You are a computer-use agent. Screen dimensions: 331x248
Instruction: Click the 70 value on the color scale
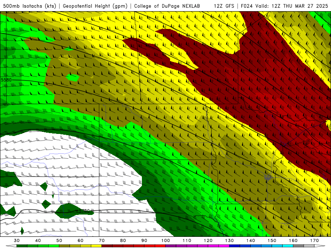[x=102, y=241]
